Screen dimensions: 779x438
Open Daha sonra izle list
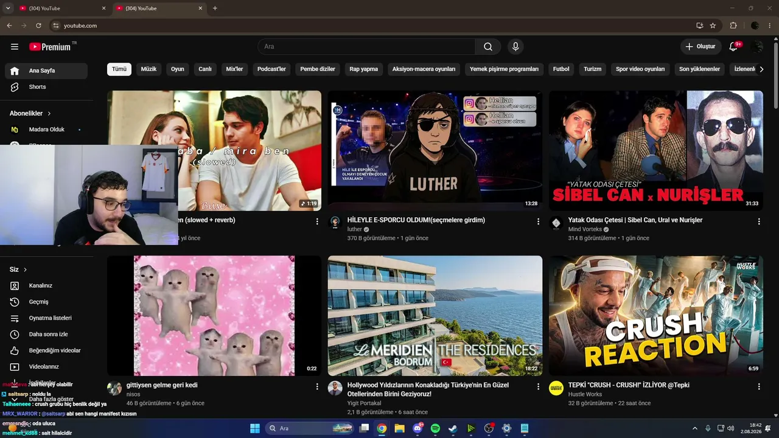[x=46, y=335]
